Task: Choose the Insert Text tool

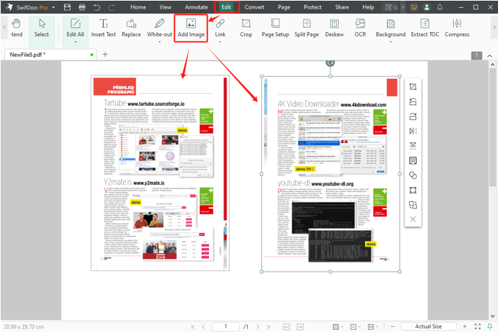Action: (x=103, y=28)
